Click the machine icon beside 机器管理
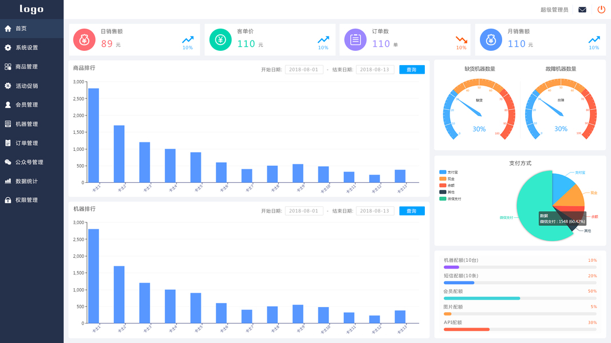This screenshot has height=343, width=611. pyautogui.click(x=8, y=123)
